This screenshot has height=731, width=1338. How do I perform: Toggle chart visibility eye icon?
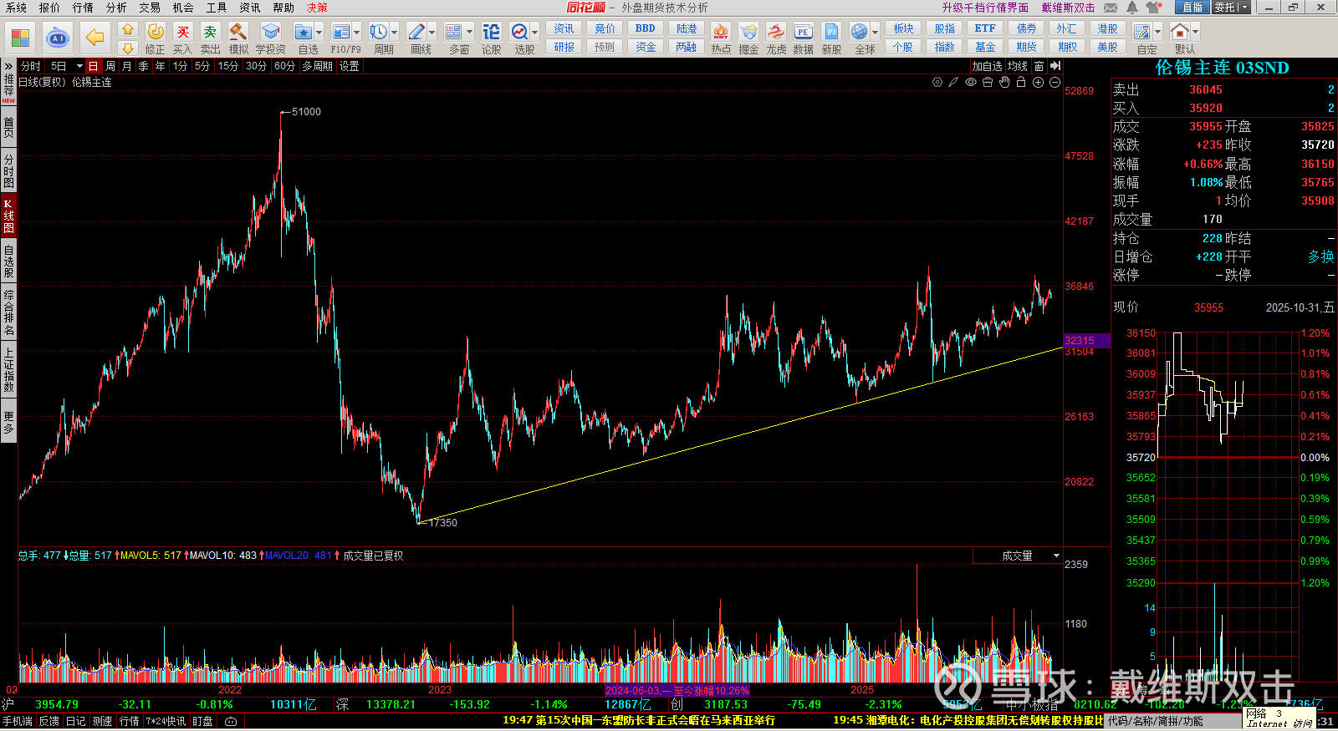(971, 82)
